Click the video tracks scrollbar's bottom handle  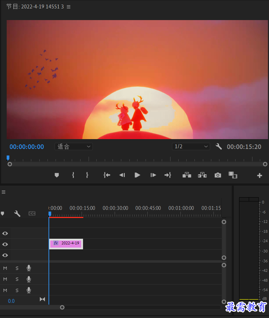[224, 257]
